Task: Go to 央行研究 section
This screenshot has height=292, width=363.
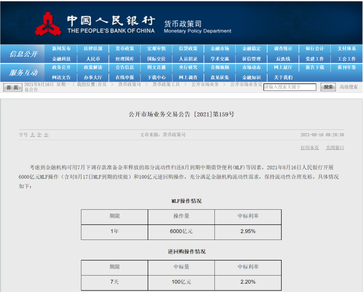Action: tap(188, 67)
